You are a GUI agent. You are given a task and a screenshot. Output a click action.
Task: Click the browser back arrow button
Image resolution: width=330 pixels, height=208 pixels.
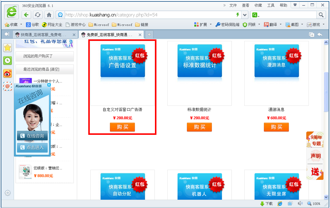[26, 15]
